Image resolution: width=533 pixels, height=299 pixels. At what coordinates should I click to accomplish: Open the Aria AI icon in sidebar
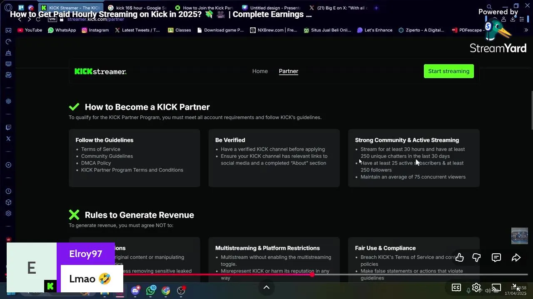click(8, 101)
